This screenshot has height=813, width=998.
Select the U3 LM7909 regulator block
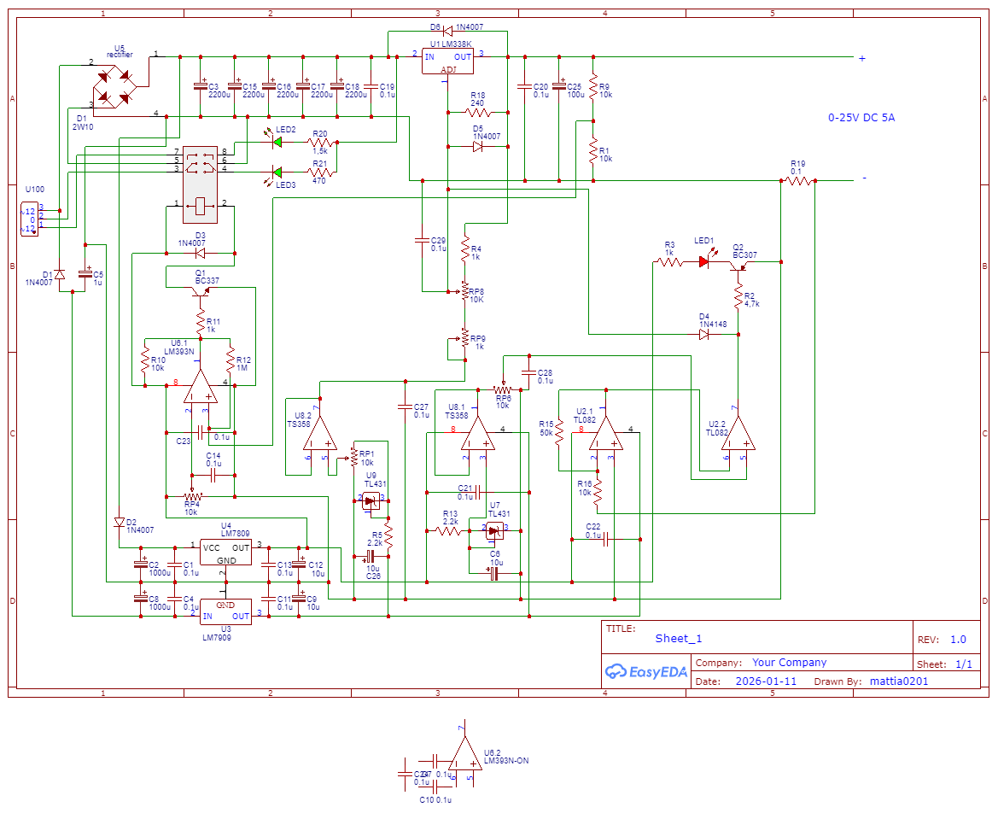(225, 611)
